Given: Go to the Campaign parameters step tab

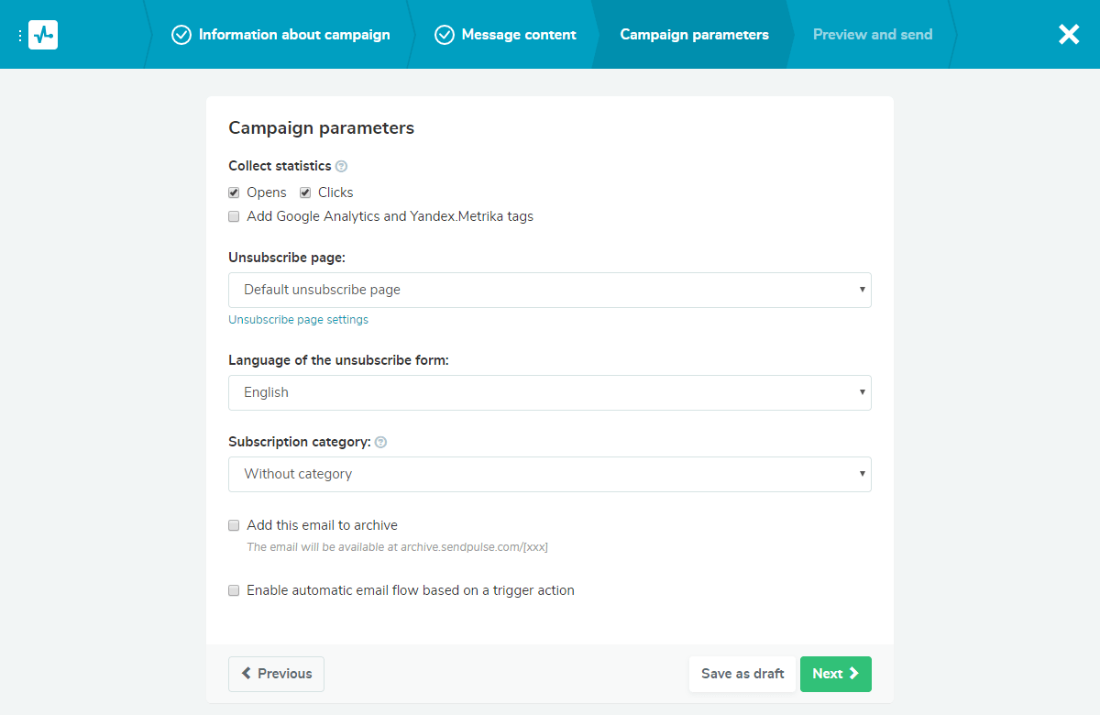Looking at the screenshot, I should pyautogui.click(x=694, y=35).
